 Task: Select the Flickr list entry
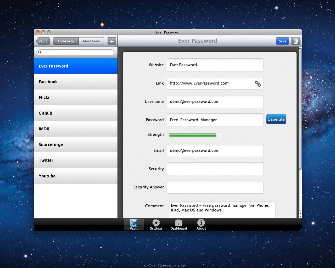click(x=76, y=97)
